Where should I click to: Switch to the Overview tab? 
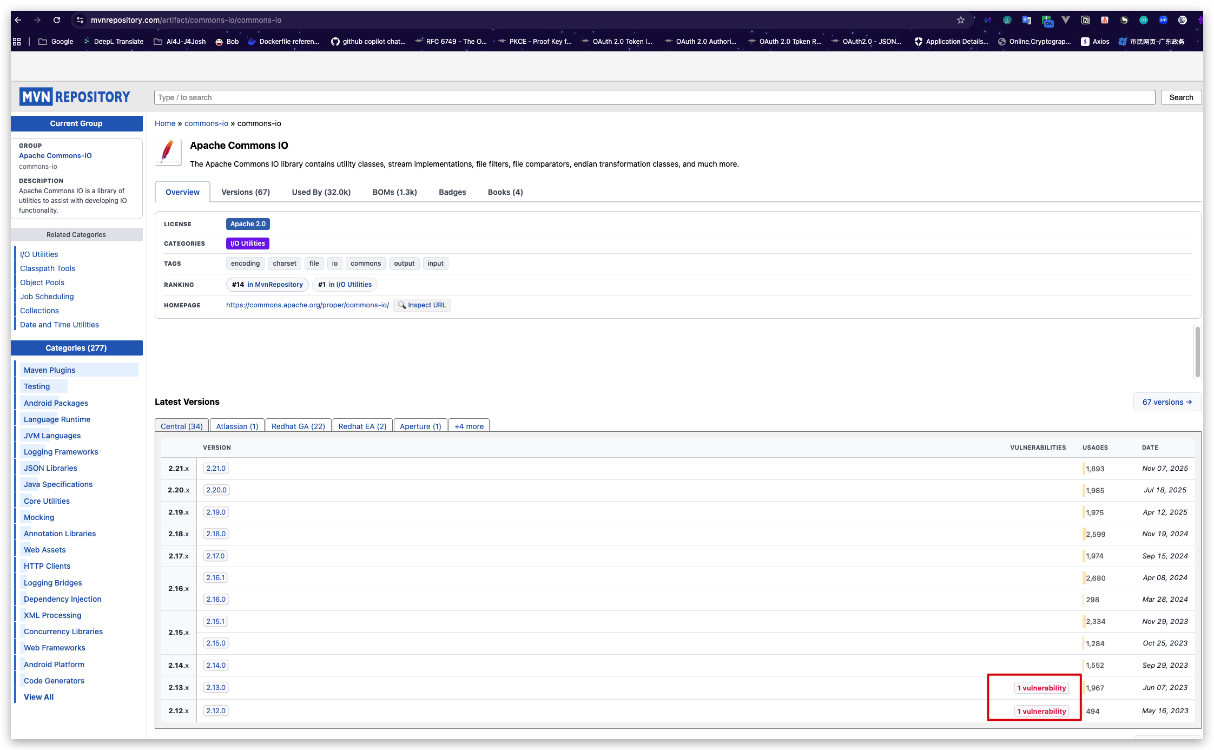click(x=182, y=192)
